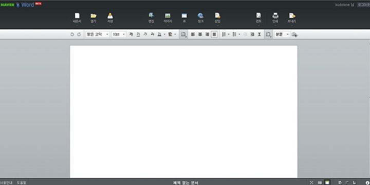370x185 pixels.
Task: Create a new document with 새문서
Action: point(77,18)
